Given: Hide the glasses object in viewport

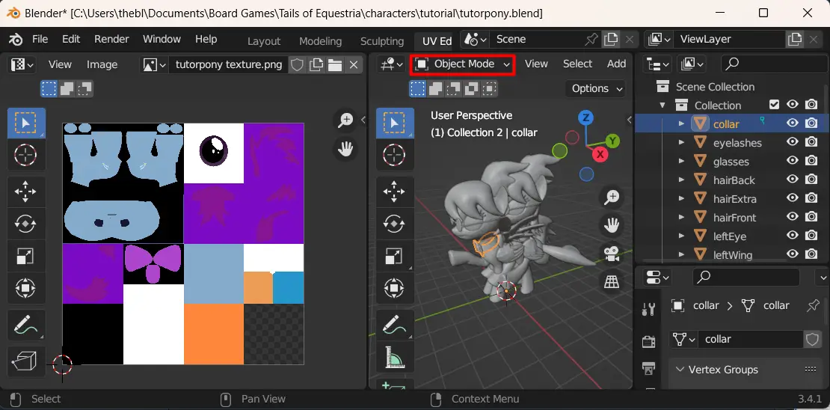Looking at the screenshot, I should (792, 161).
